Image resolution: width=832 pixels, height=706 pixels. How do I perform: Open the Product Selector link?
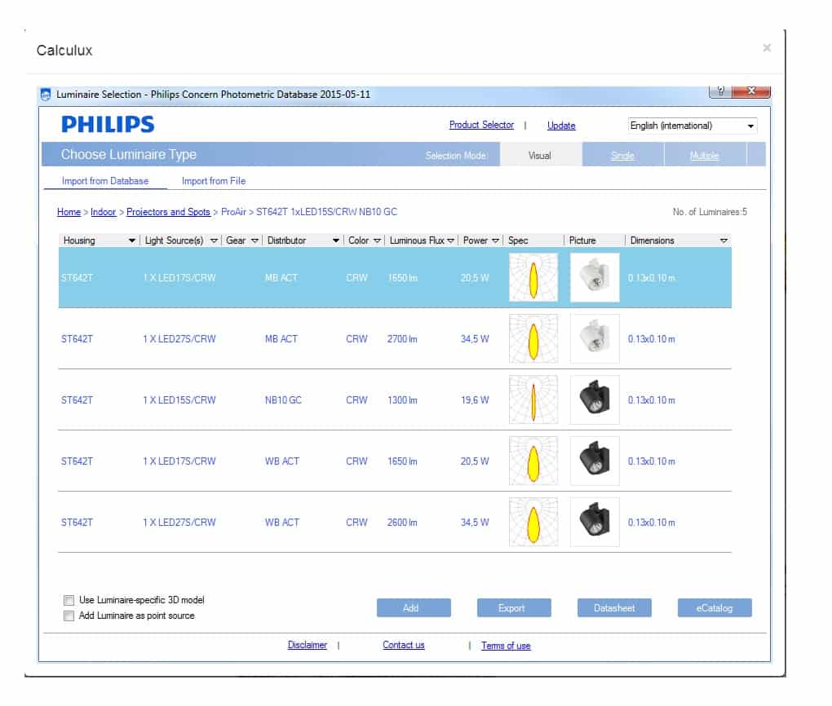pyautogui.click(x=481, y=125)
